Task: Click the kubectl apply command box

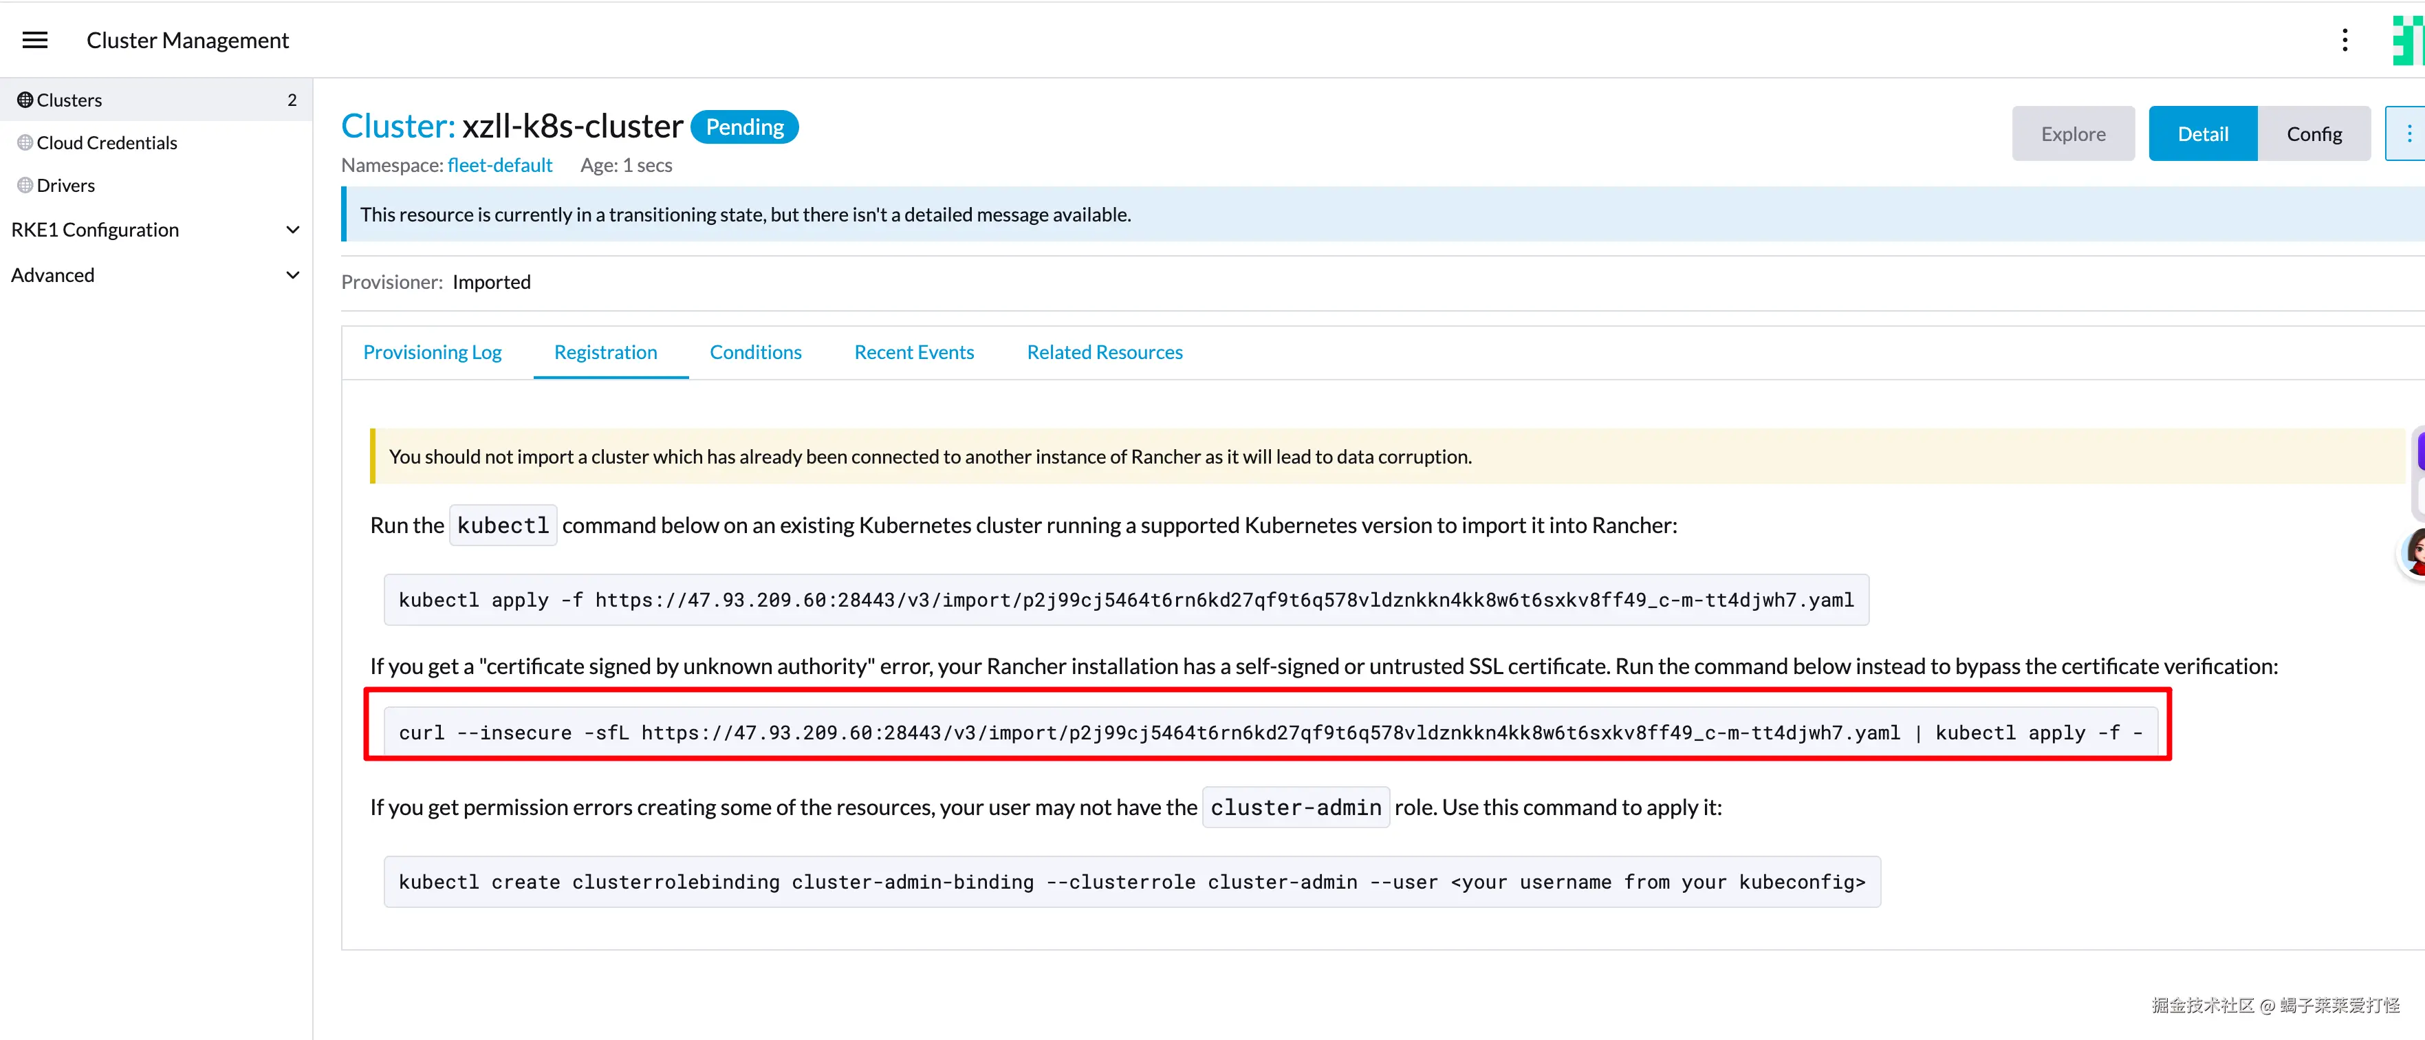Action: (x=1125, y=600)
